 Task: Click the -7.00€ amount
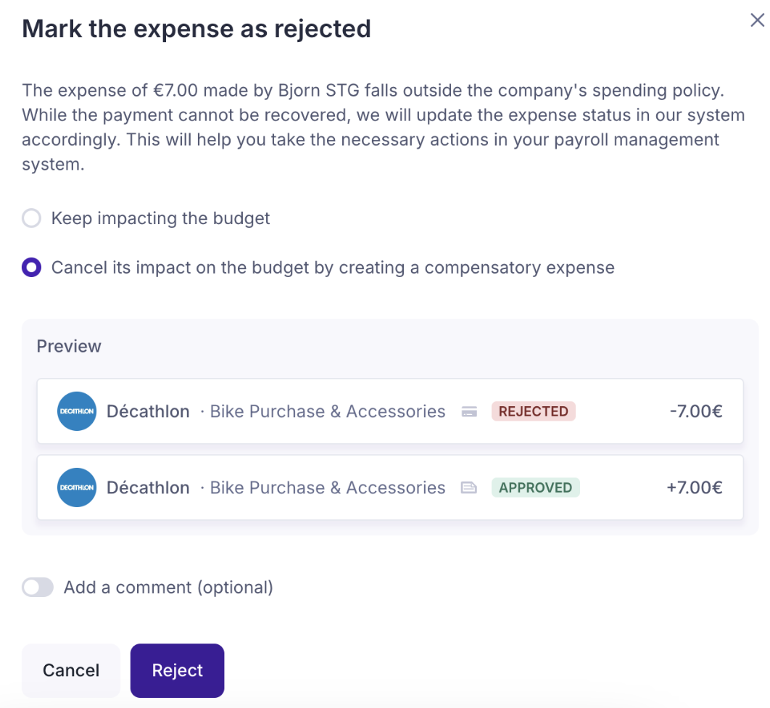click(696, 411)
